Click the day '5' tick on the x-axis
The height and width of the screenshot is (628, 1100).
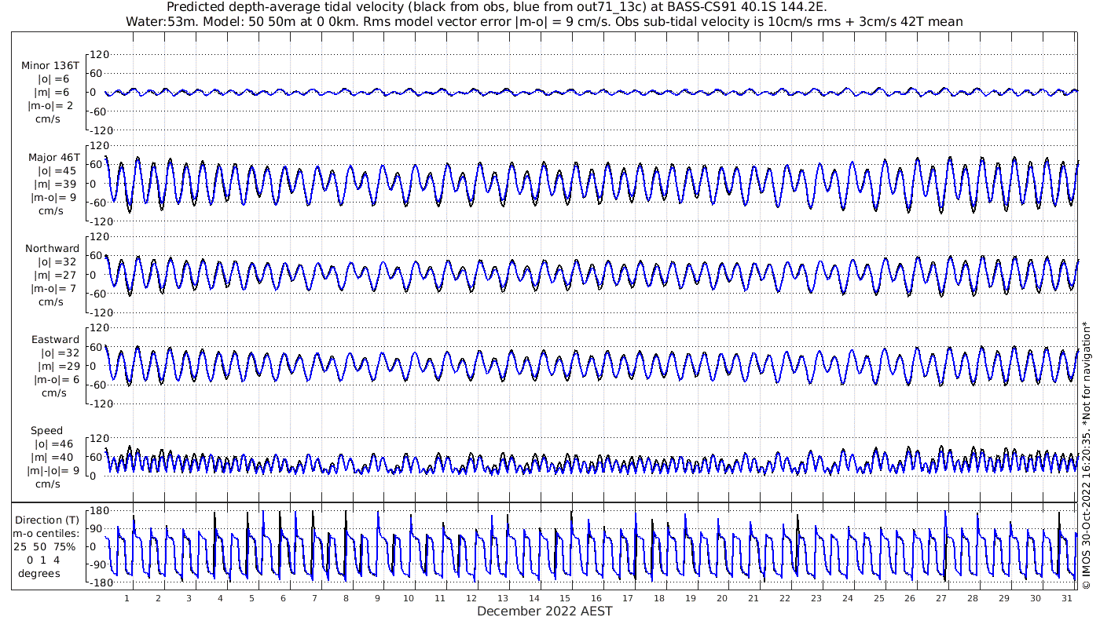251,598
